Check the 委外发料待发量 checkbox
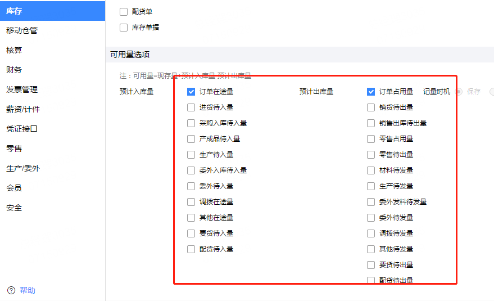Image resolution: width=494 pixels, height=301 pixels. pos(371,202)
